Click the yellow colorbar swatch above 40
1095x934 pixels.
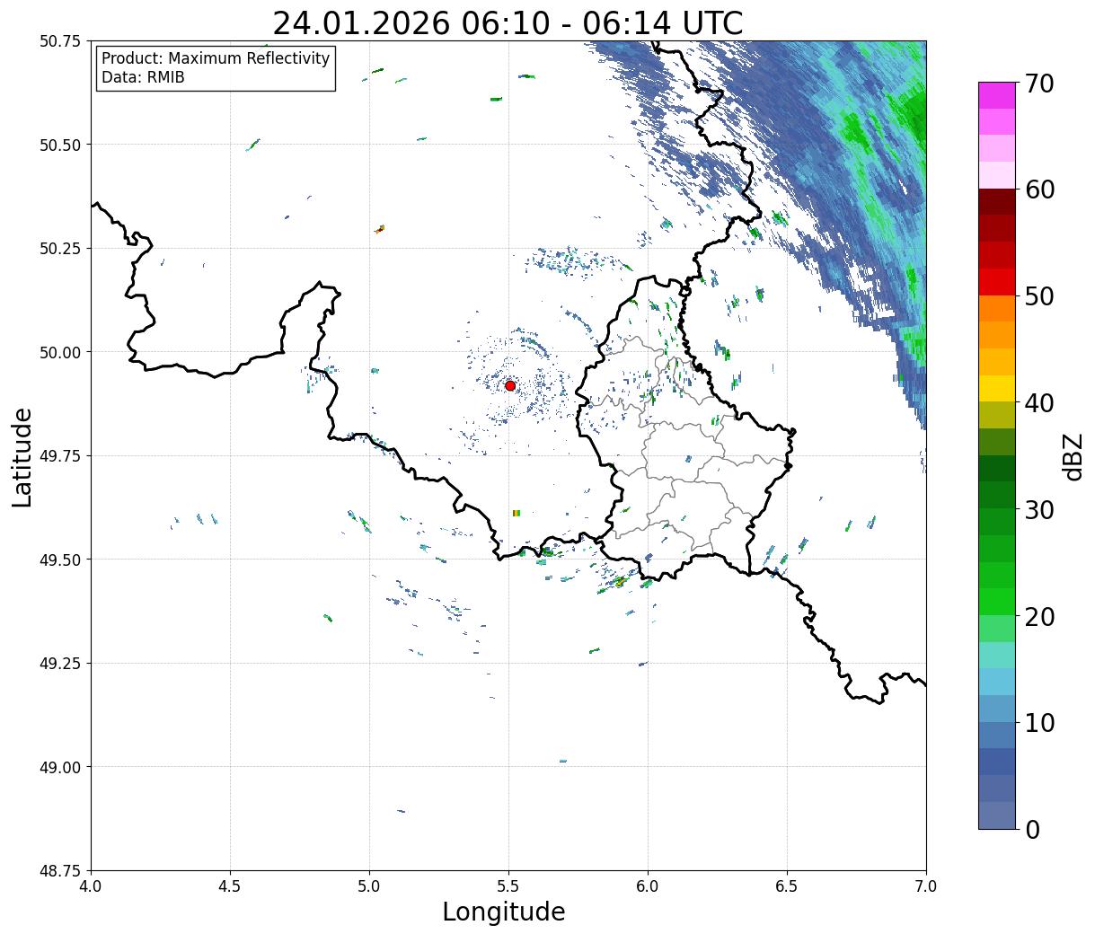[997, 388]
